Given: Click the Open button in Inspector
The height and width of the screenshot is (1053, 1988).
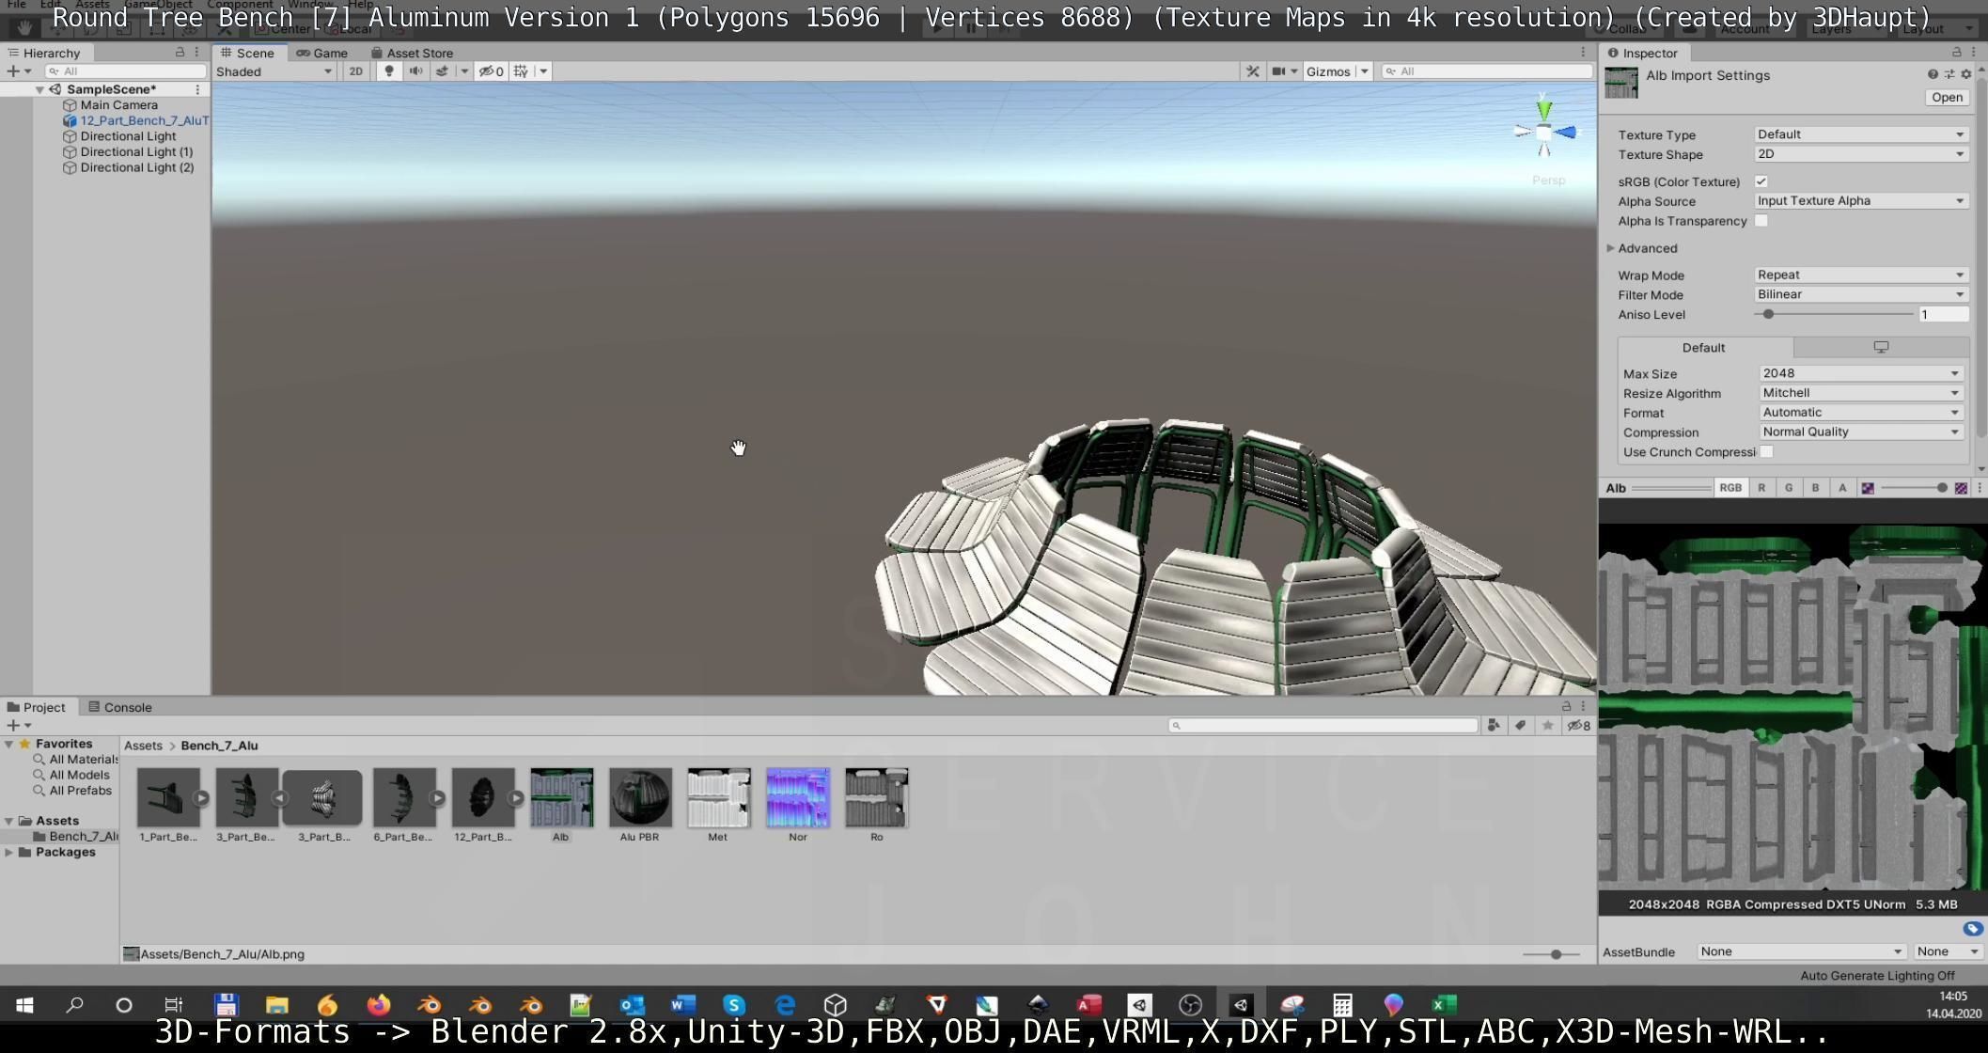Looking at the screenshot, I should click(x=1946, y=97).
